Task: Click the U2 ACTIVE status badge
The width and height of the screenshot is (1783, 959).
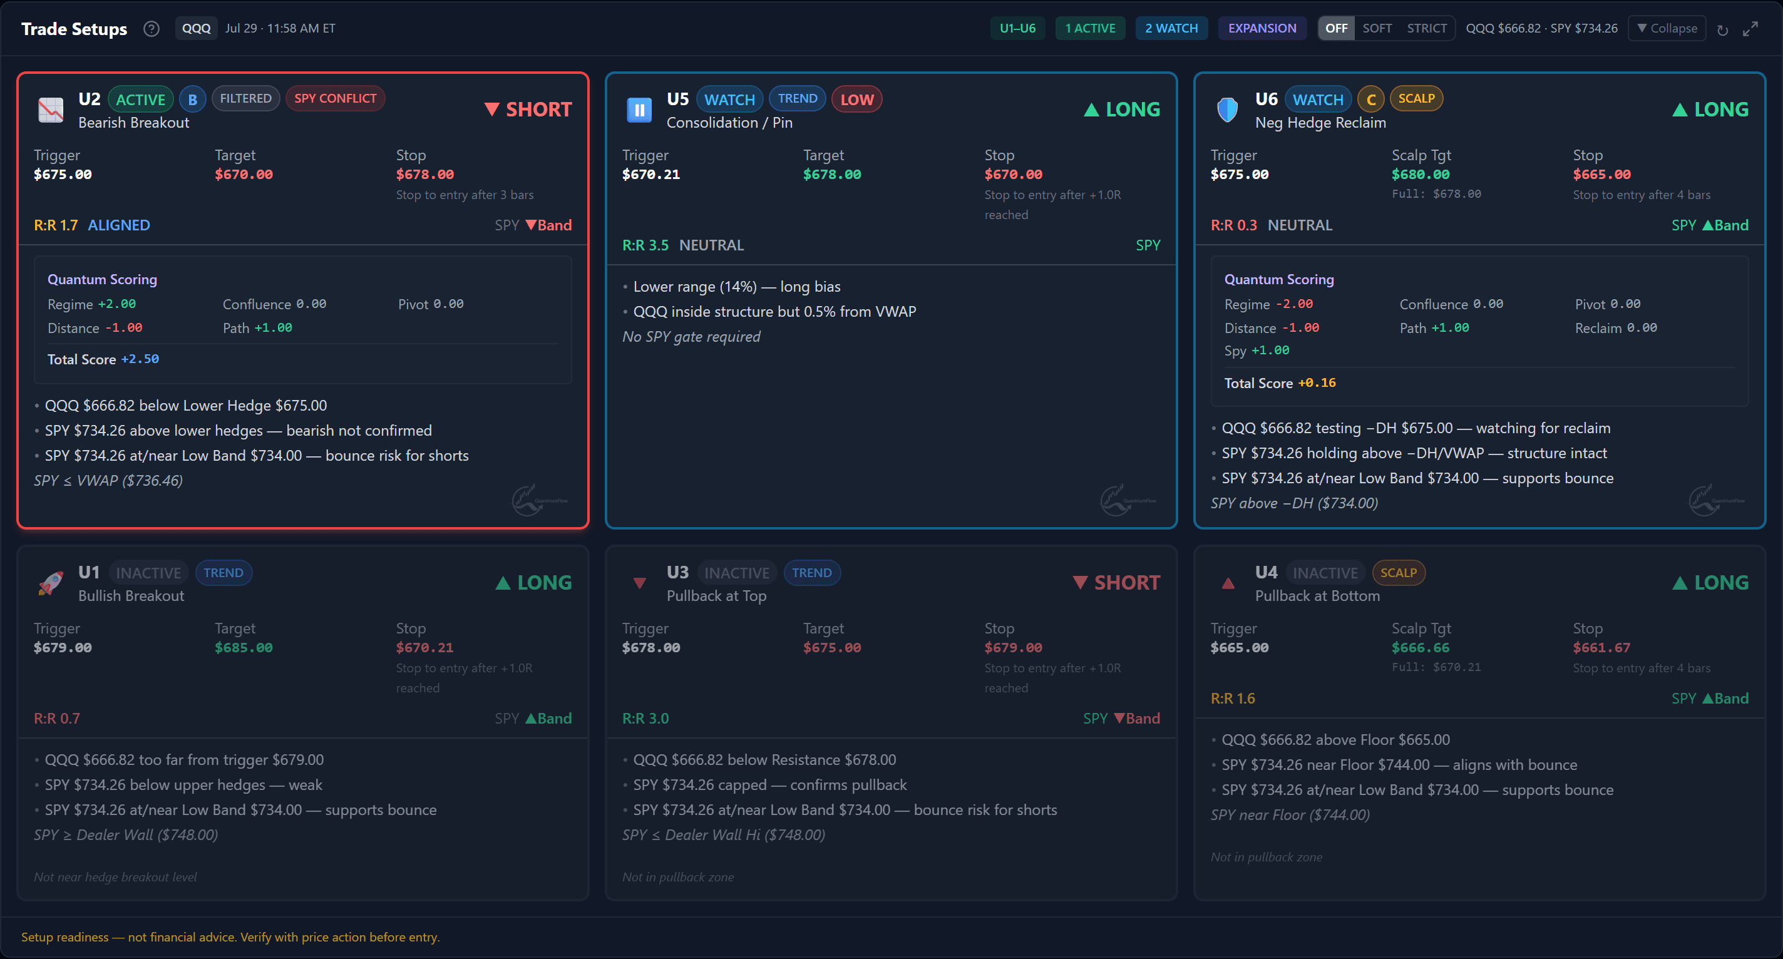Action: pyautogui.click(x=140, y=99)
